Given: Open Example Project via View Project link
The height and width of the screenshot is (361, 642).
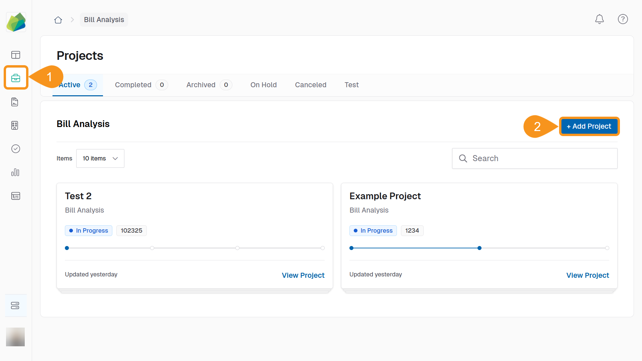Looking at the screenshot, I should pyautogui.click(x=587, y=275).
